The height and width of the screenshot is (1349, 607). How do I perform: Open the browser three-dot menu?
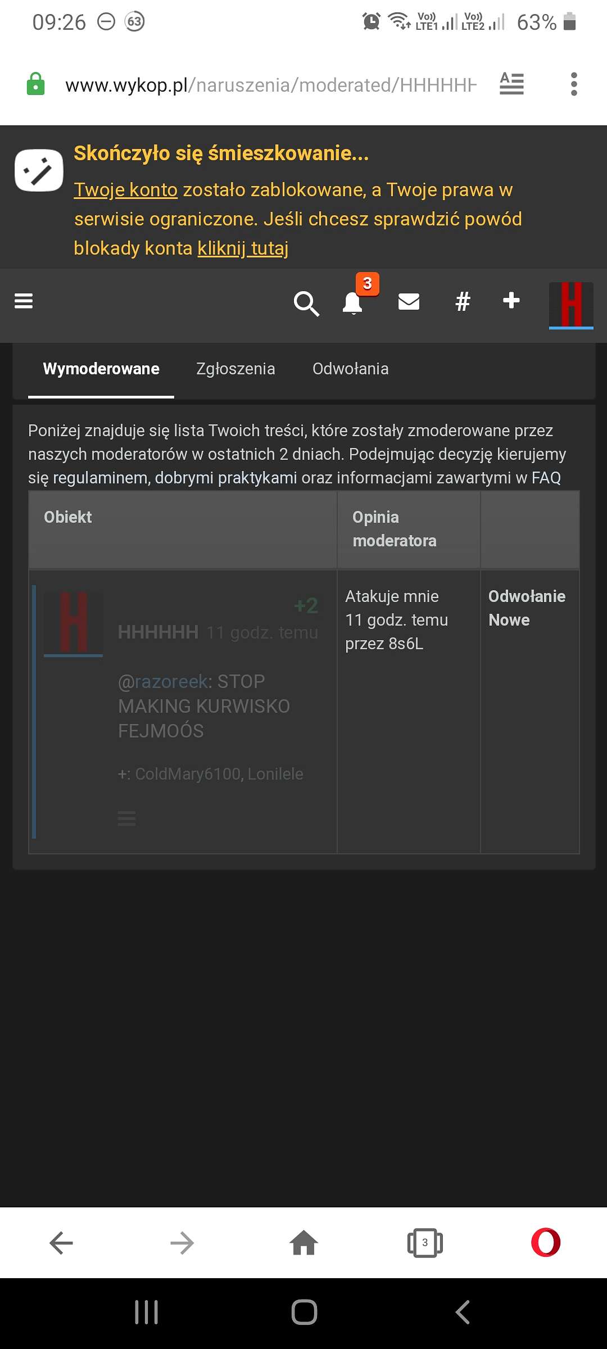click(574, 84)
